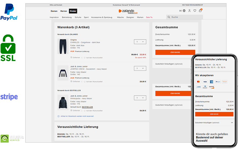
Task: Open quantity dropdown for JORPRO CREW Sweatshirt
Action: (x=140, y=68)
